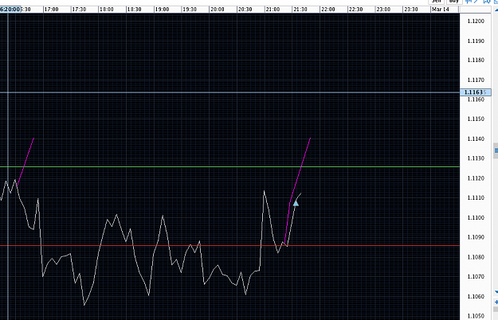
Task: Click the Buy button
Action: point(453,2)
